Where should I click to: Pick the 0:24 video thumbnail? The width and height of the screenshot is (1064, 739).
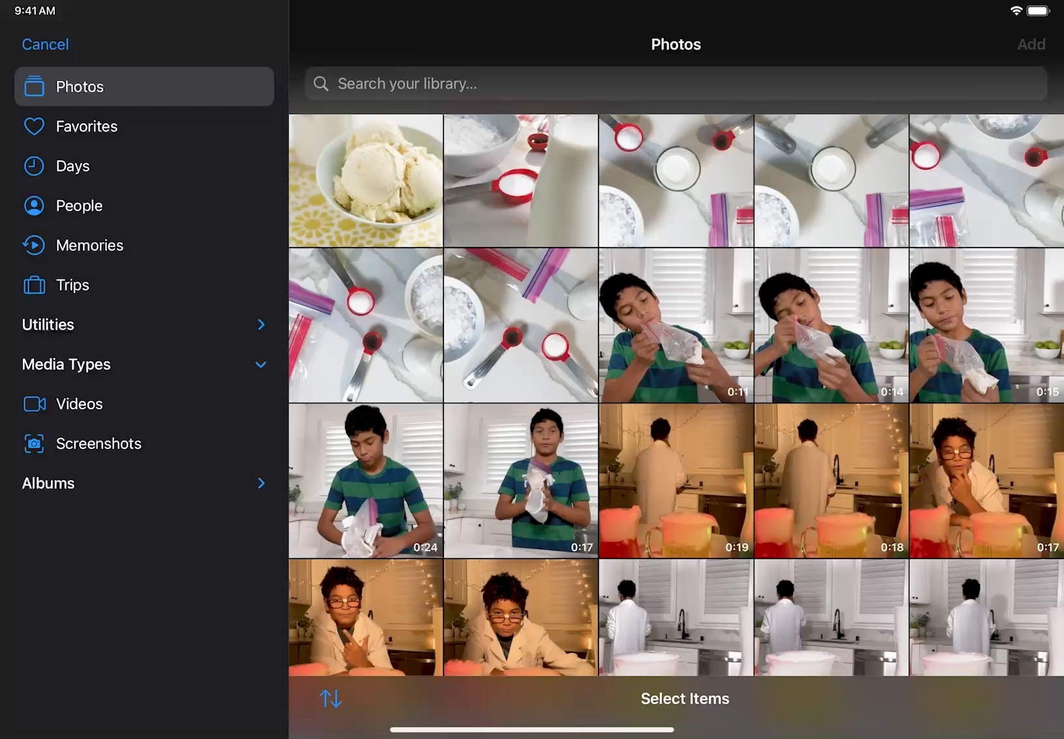click(366, 480)
